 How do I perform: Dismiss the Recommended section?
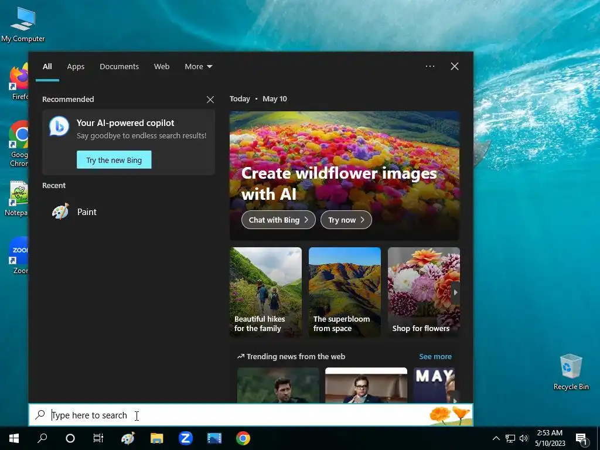pyautogui.click(x=210, y=100)
